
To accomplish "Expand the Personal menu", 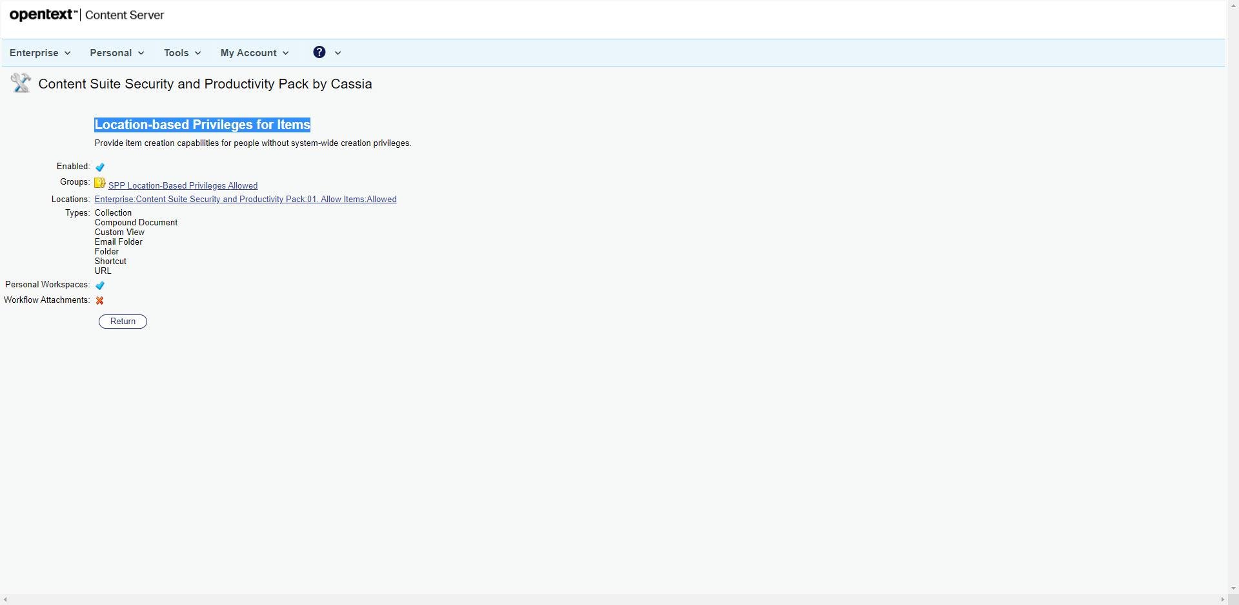I will point(117,53).
